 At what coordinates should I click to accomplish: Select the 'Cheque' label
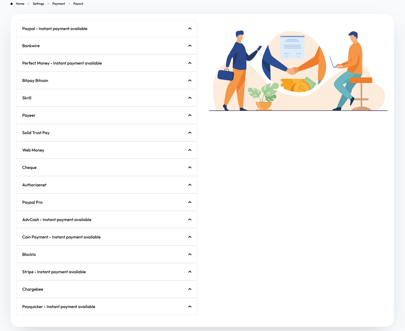[x=29, y=168]
